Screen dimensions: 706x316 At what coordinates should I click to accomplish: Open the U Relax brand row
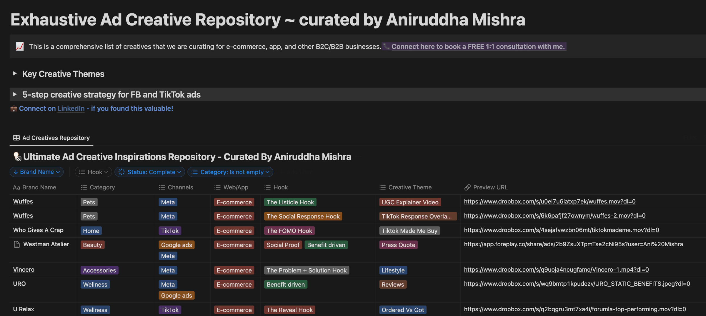tap(24, 309)
